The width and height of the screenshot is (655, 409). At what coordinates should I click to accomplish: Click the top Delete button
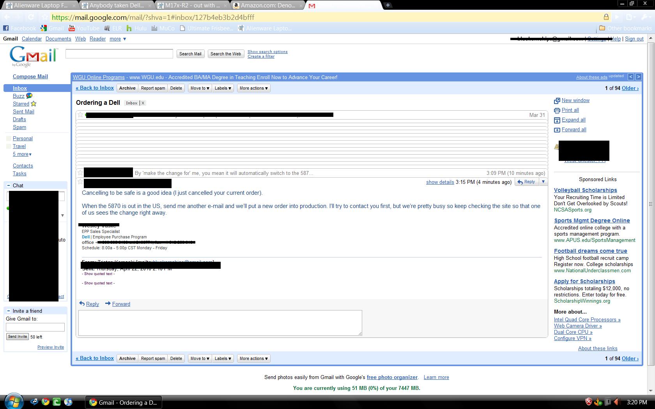pyautogui.click(x=176, y=88)
